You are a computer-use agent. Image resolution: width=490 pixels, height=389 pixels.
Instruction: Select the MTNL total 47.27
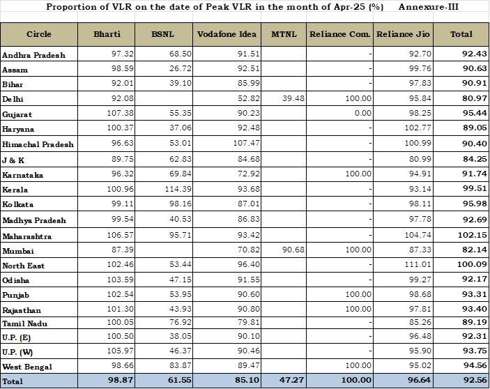[x=291, y=380]
